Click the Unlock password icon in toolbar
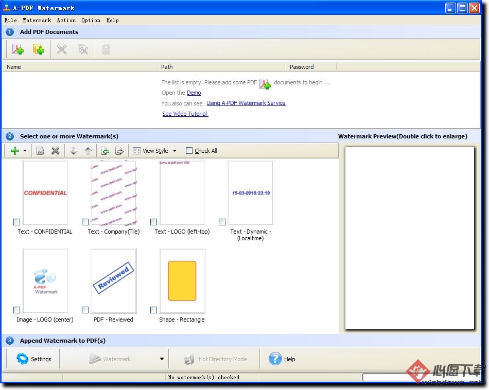 106,49
